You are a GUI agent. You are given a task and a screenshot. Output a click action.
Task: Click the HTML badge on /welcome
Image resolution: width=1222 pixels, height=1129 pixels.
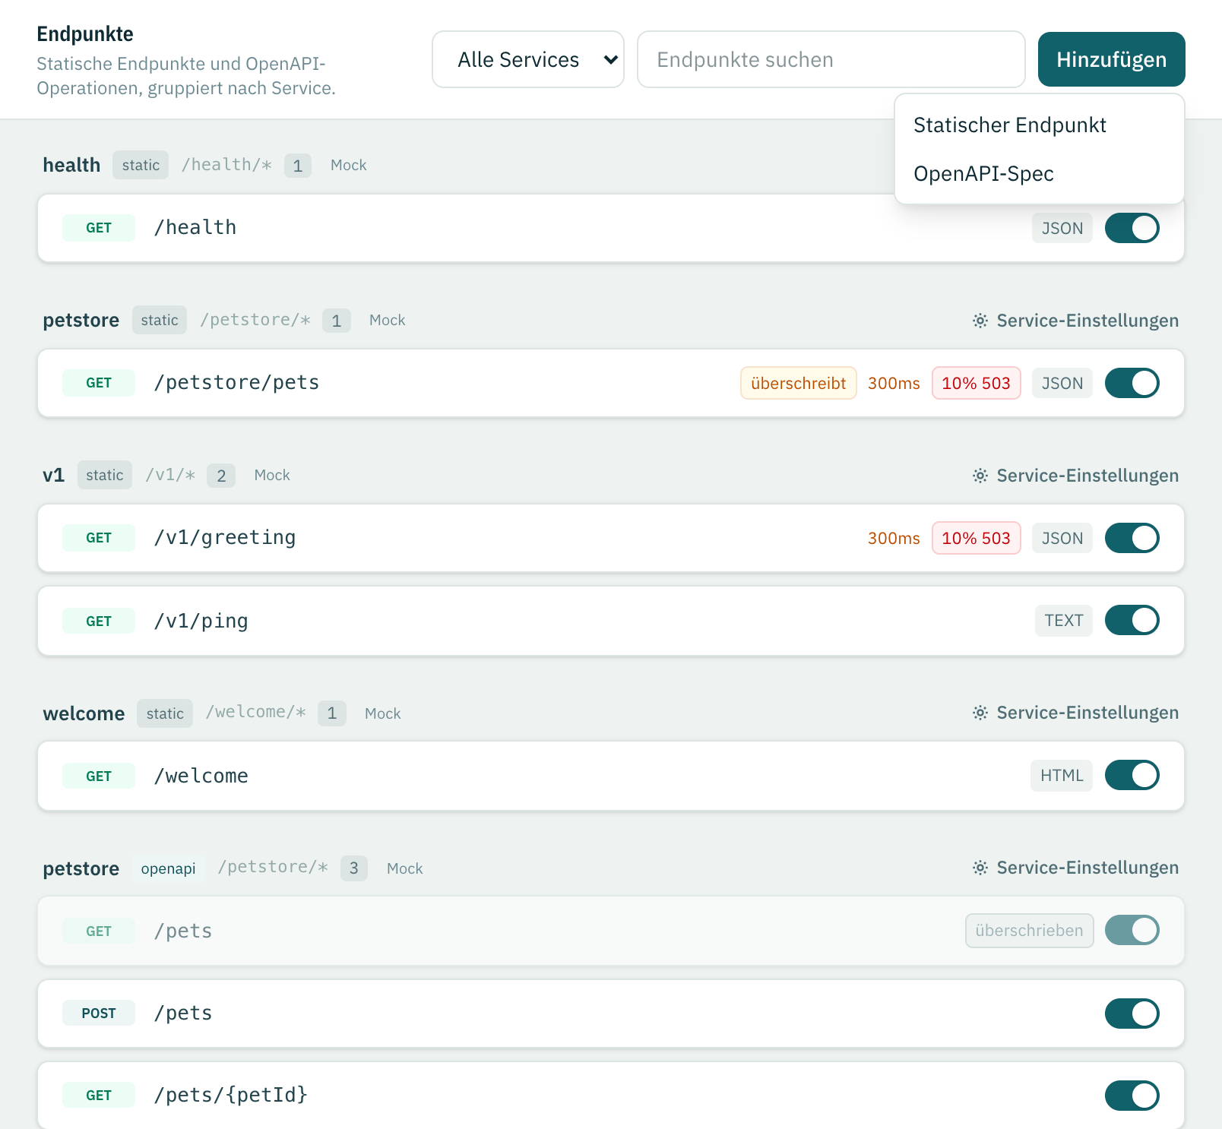pos(1062,776)
